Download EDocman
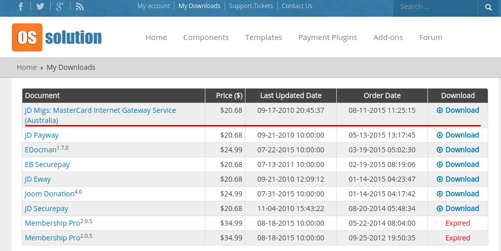The height and width of the screenshot is (251, 501). pyautogui.click(x=458, y=150)
